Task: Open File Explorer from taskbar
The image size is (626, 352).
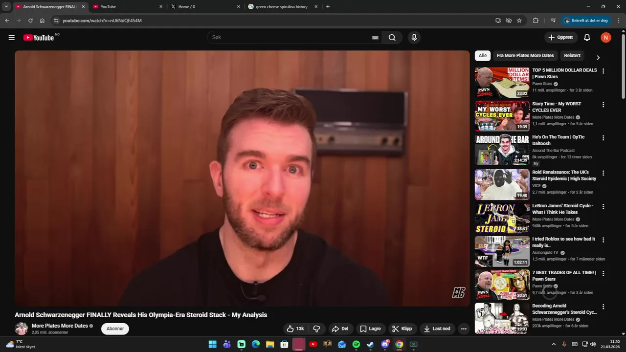Action: pos(270,344)
